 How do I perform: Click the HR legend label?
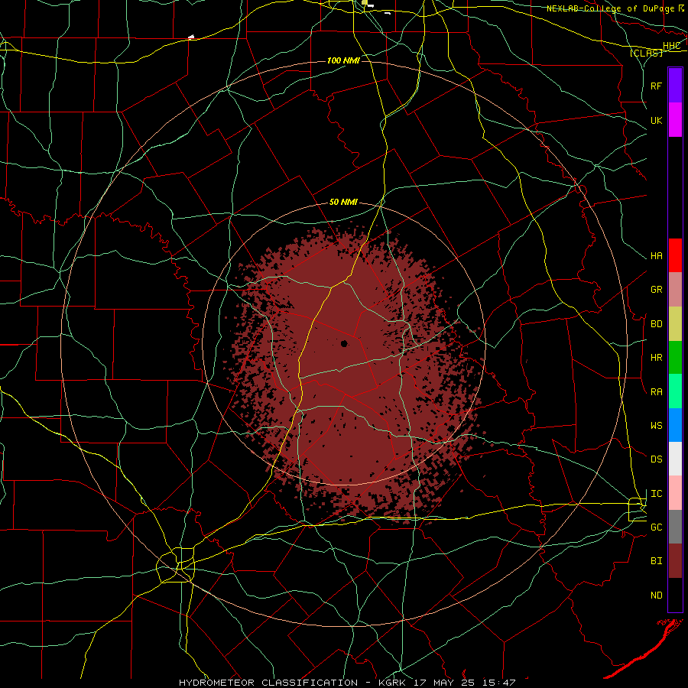(x=657, y=358)
